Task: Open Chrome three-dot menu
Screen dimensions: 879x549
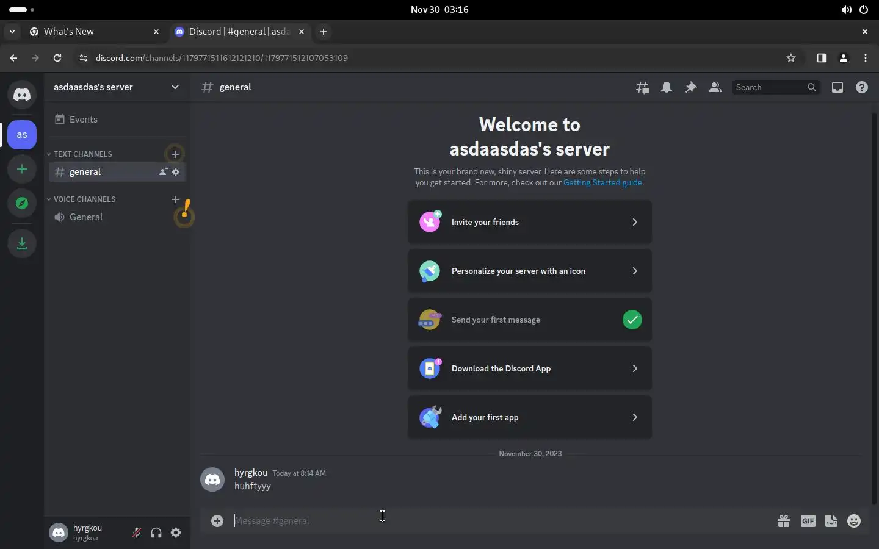Action: (866, 58)
